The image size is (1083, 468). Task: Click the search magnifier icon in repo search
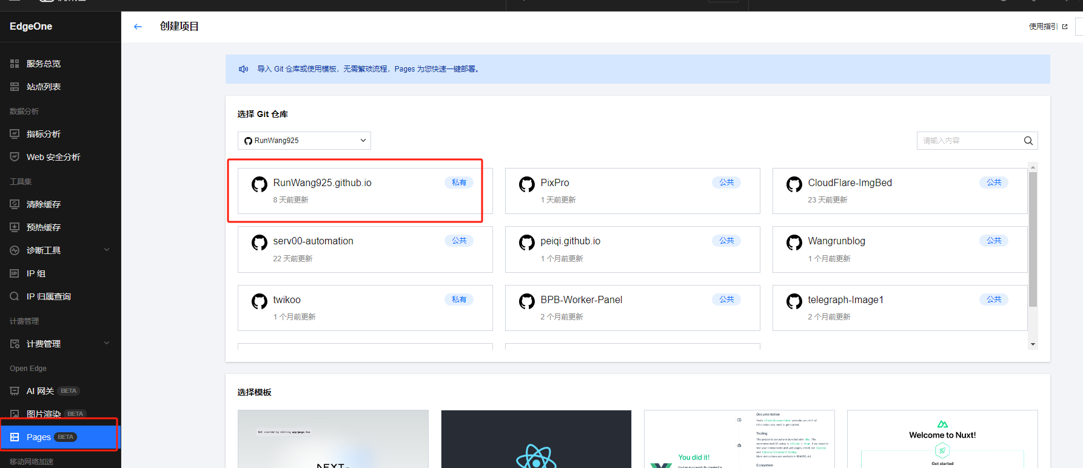coord(1028,141)
